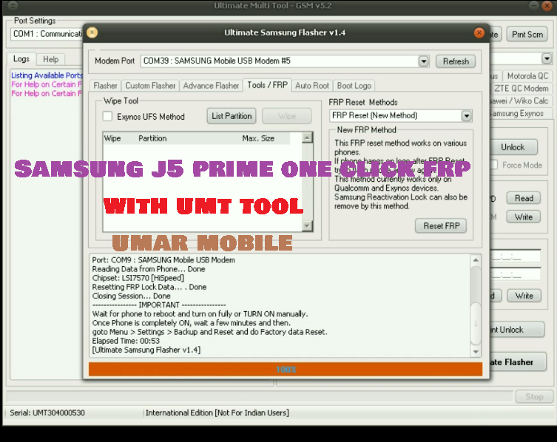The height and width of the screenshot is (442, 557).
Task: Expand the FRP Reset method dropdown
Action: pos(466,116)
